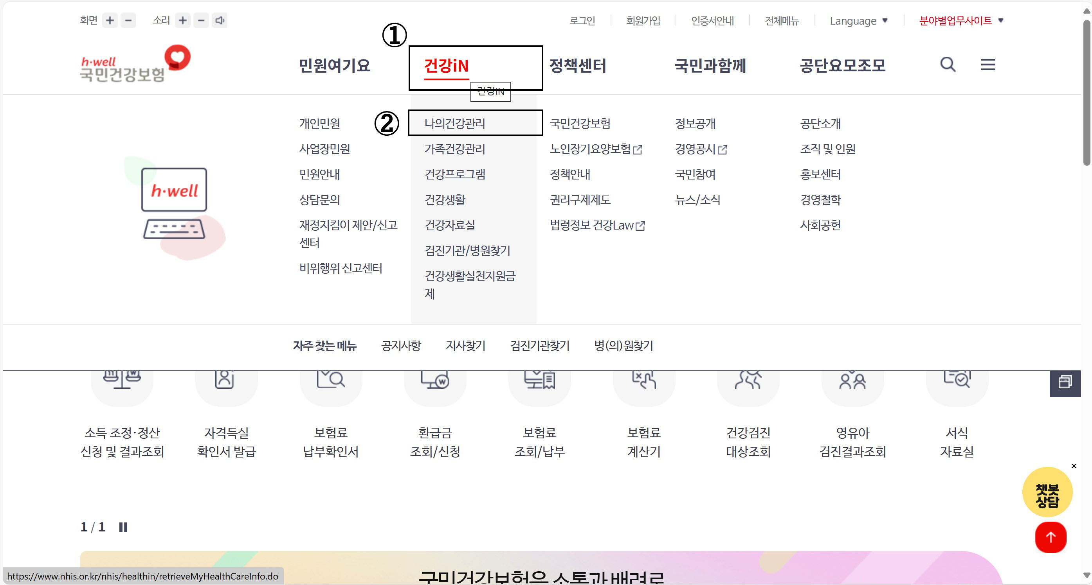This screenshot has height=585, width=1092.
Task: Open the 노인장기요양보험 external link
Action: pyautogui.click(x=596, y=149)
